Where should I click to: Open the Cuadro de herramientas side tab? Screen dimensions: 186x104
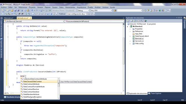1,27
